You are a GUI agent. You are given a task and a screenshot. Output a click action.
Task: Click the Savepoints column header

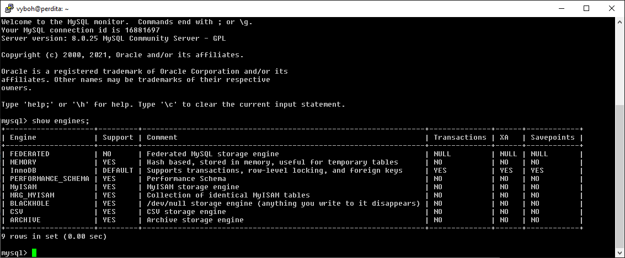click(552, 138)
